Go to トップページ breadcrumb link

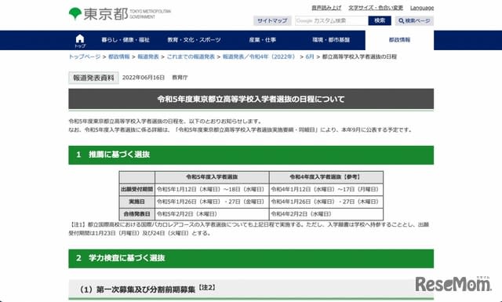(x=85, y=56)
